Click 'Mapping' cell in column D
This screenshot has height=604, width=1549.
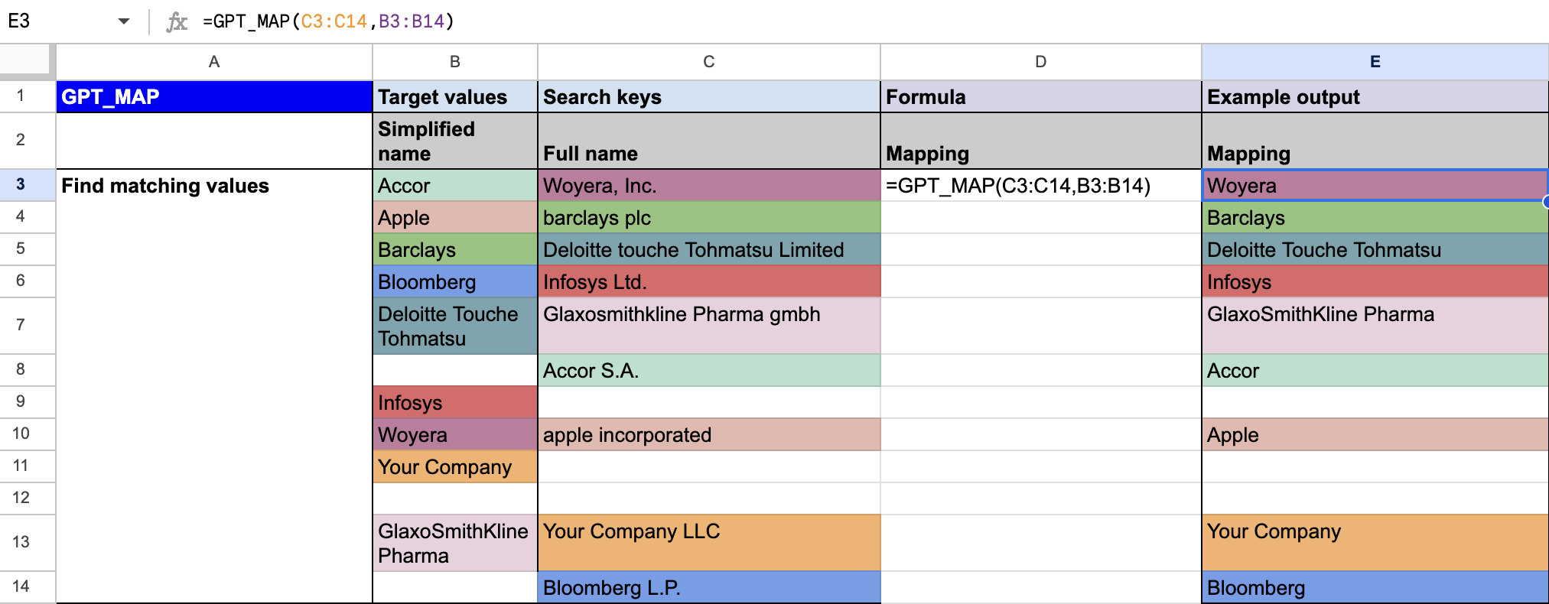(x=1041, y=141)
